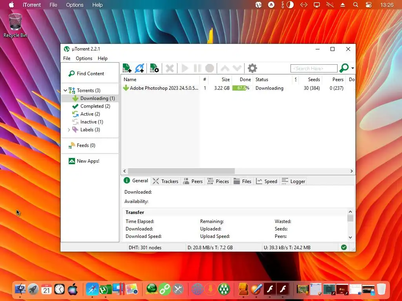The image size is (402, 301).
Task: Open the µTorrent window File menu
Action: [x=67, y=58]
